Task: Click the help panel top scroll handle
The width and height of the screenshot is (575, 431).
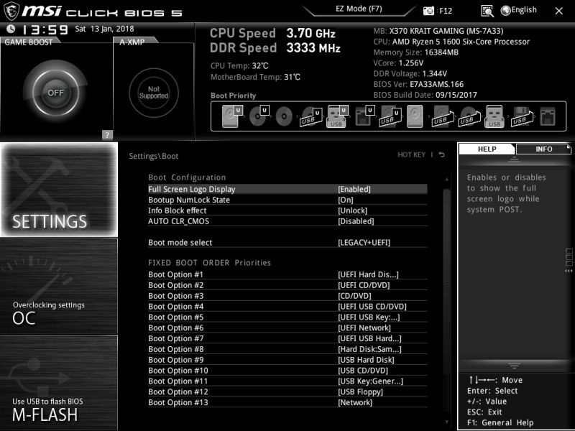Action: [x=514, y=159]
